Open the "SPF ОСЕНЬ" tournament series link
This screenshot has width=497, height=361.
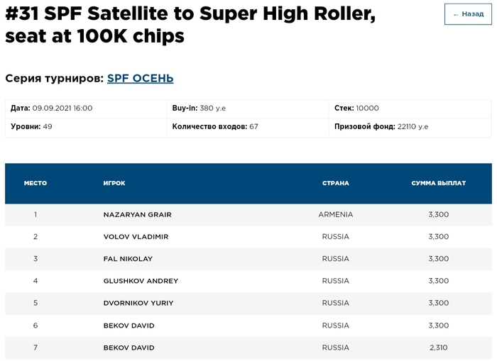pos(140,78)
